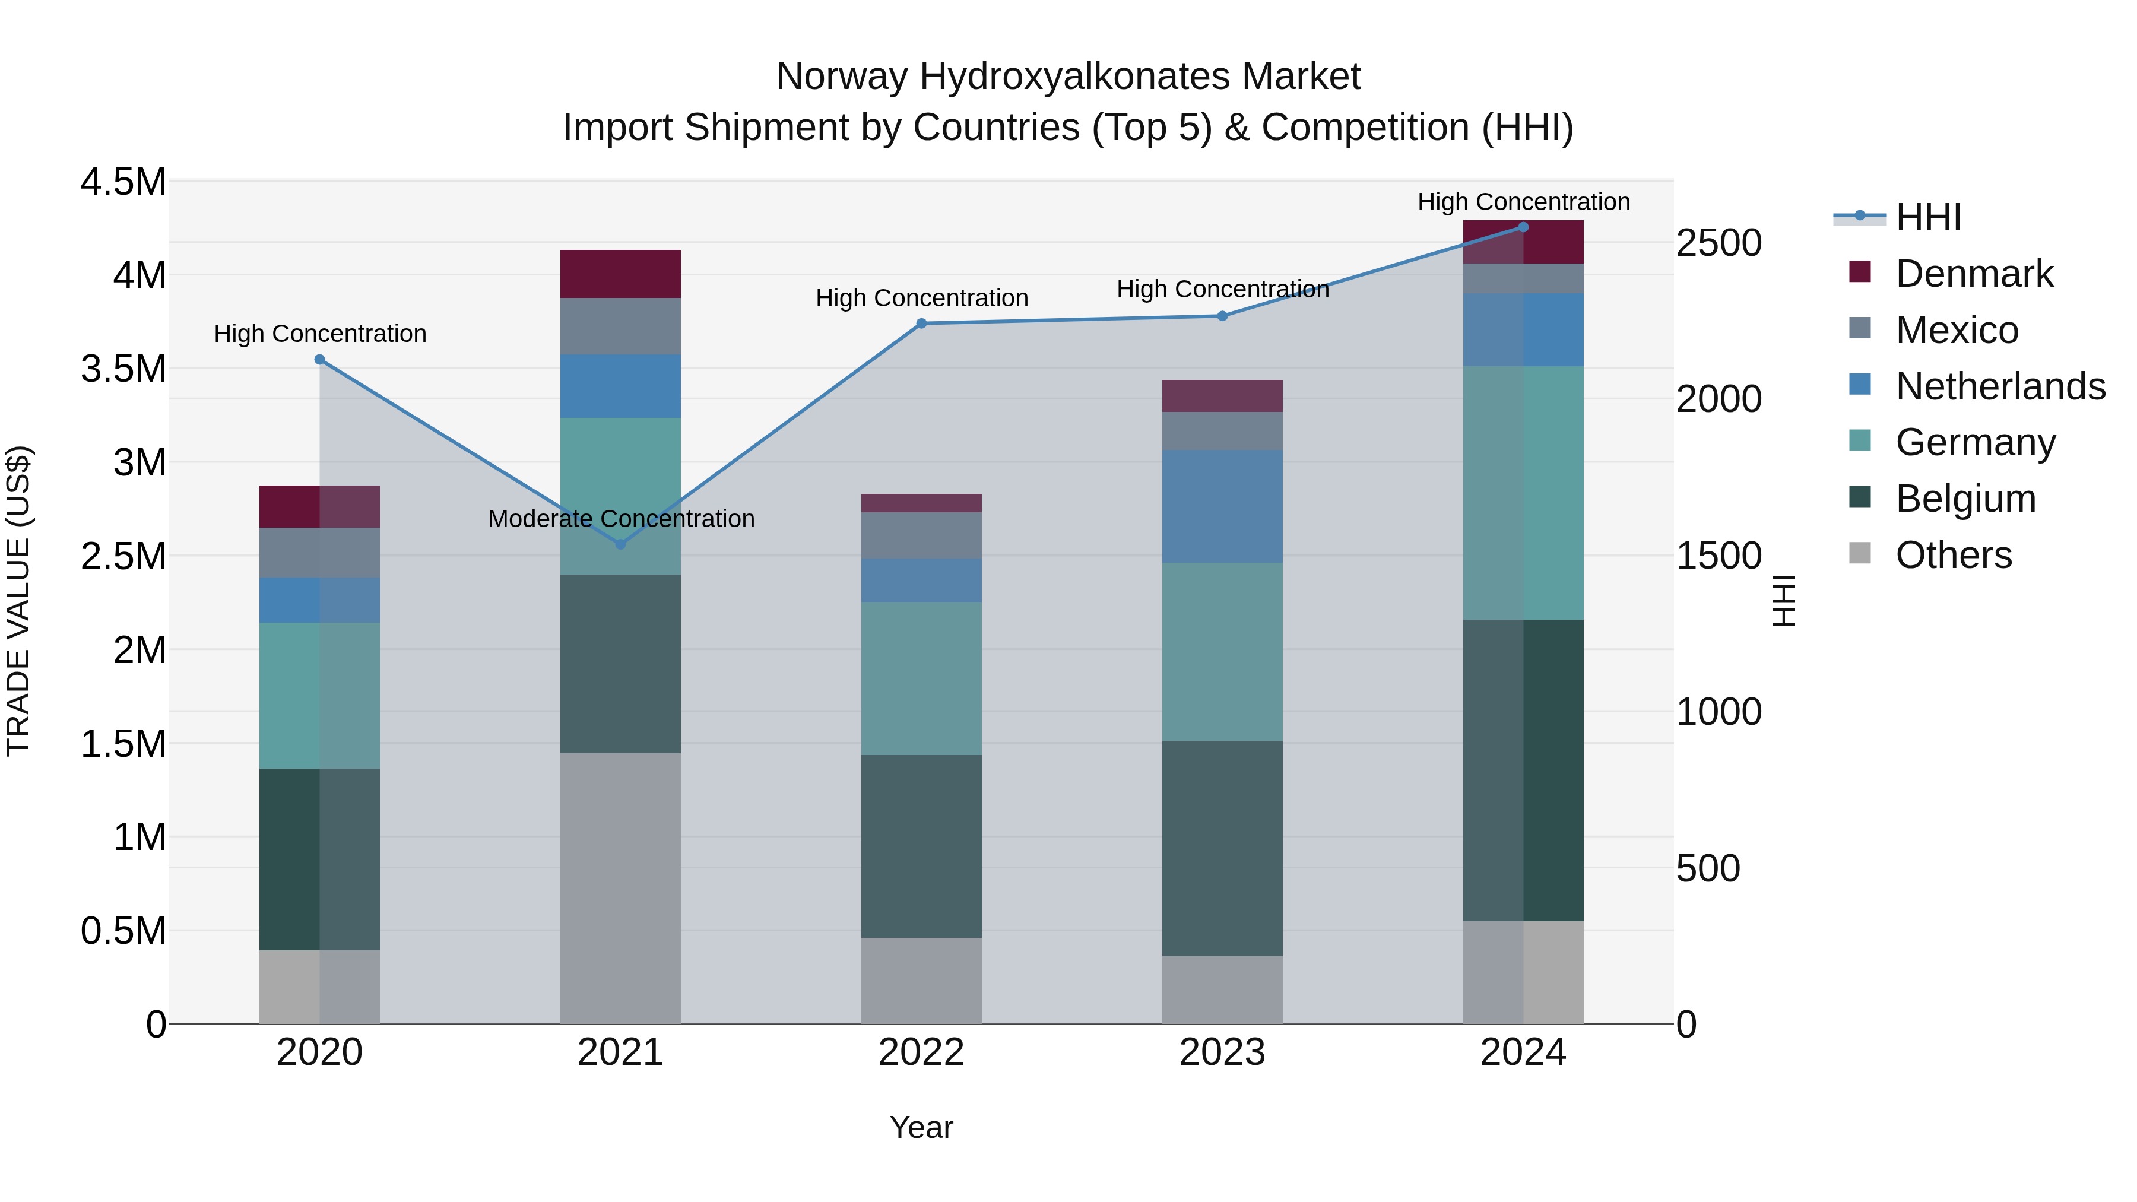
Task: Select the 2021 Netherlands bar segment
Action: click(x=620, y=386)
